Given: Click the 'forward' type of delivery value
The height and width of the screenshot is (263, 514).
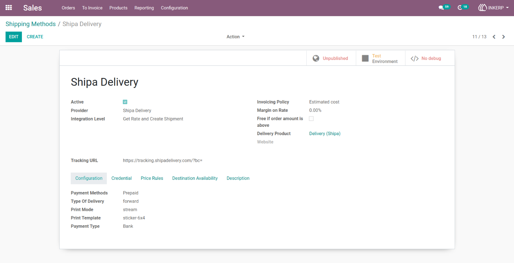Looking at the screenshot, I should coord(131,201).
